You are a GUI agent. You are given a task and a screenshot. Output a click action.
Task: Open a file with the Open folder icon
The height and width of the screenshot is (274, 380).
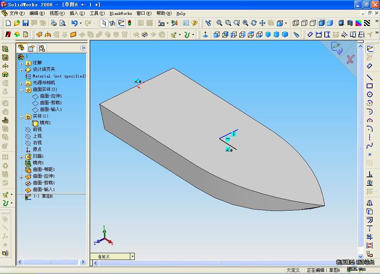(17, 23)
